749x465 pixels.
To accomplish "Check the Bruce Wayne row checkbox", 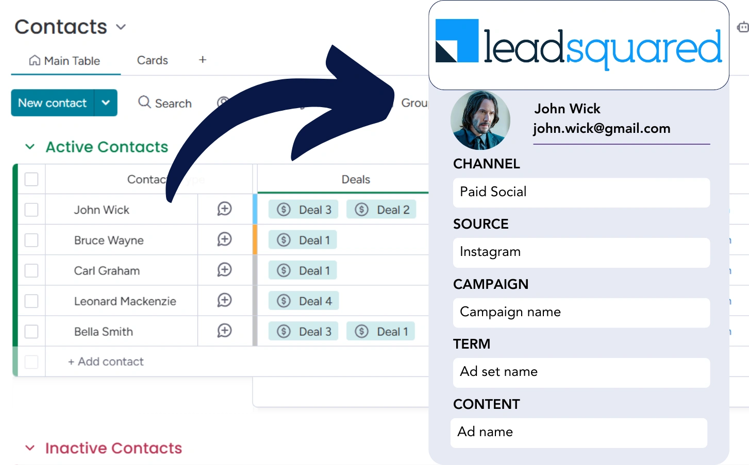I will point(31,240).
